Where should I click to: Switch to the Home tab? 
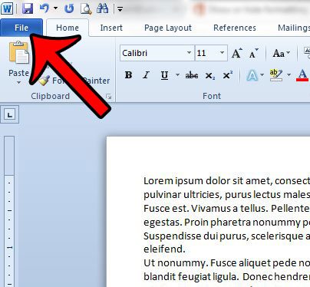(68, 28)
